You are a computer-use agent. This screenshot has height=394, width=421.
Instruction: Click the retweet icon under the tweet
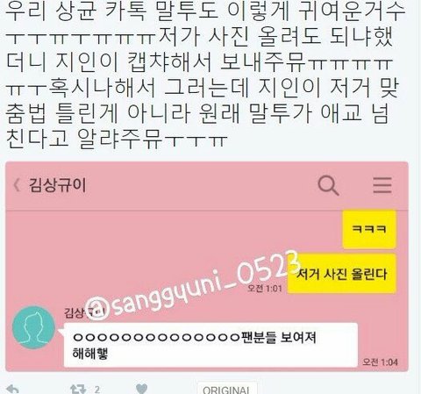(78, 390)
